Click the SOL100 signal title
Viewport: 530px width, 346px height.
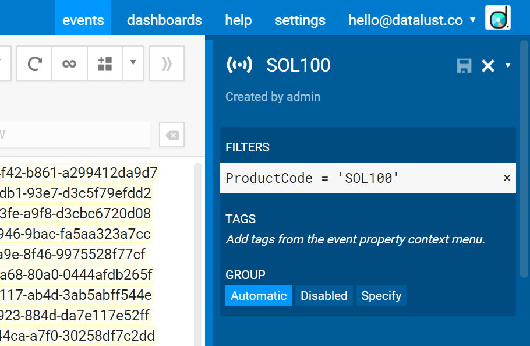coord(298,65)
